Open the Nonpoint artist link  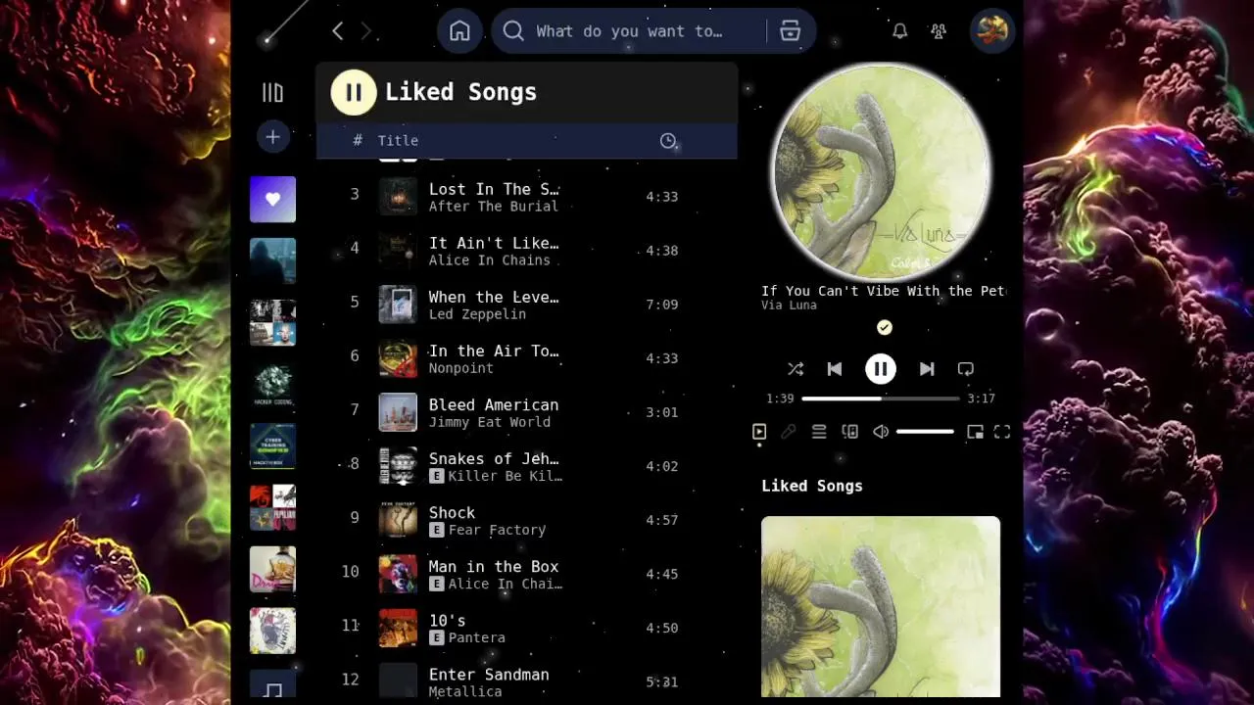click(x=460, y=368)
